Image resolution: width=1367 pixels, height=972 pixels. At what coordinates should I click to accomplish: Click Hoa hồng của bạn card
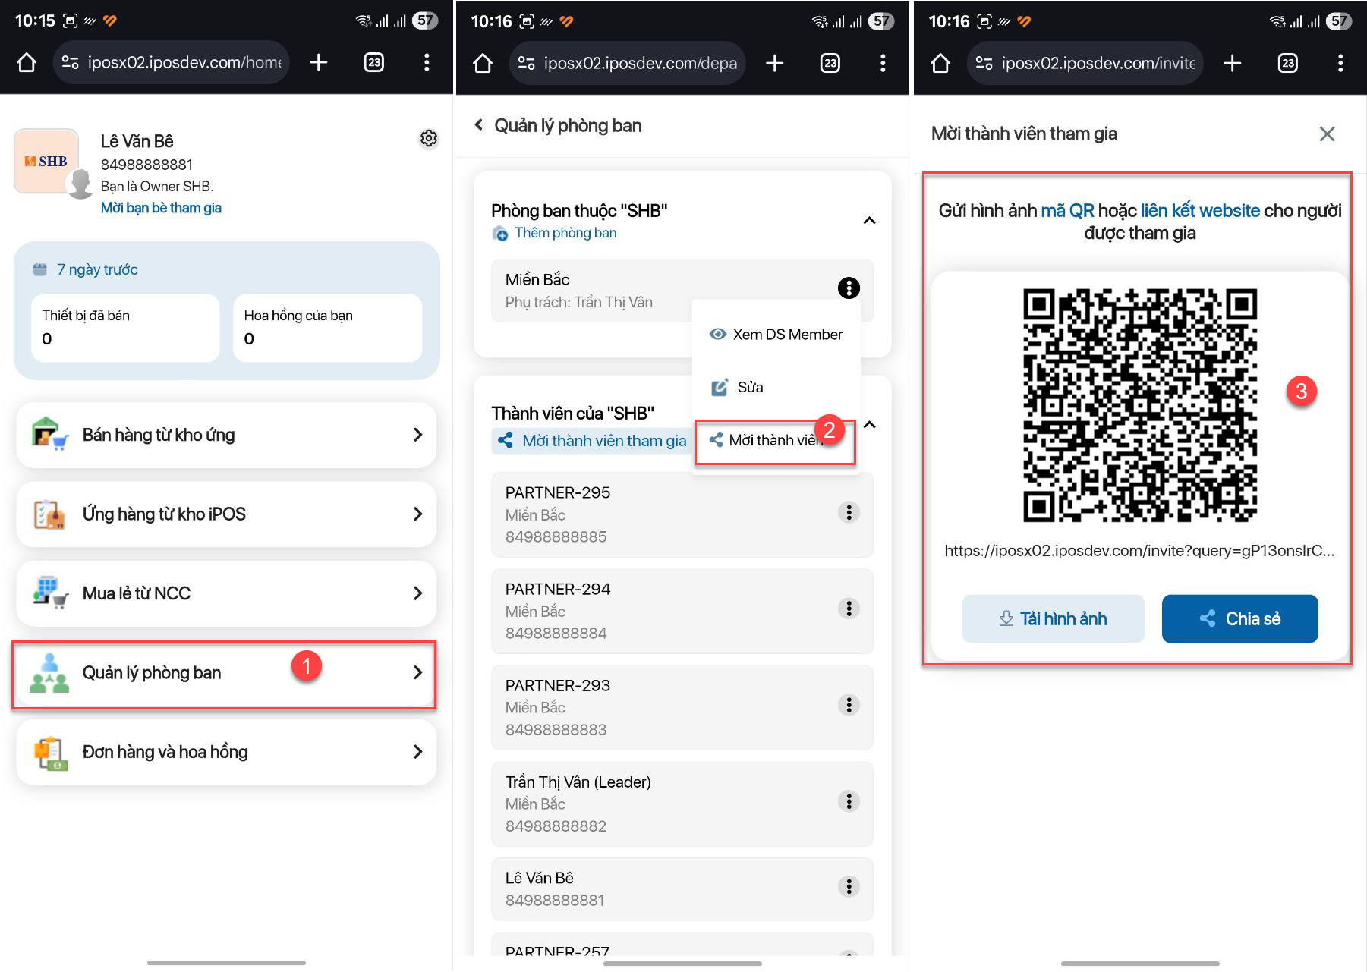[327, 328]
